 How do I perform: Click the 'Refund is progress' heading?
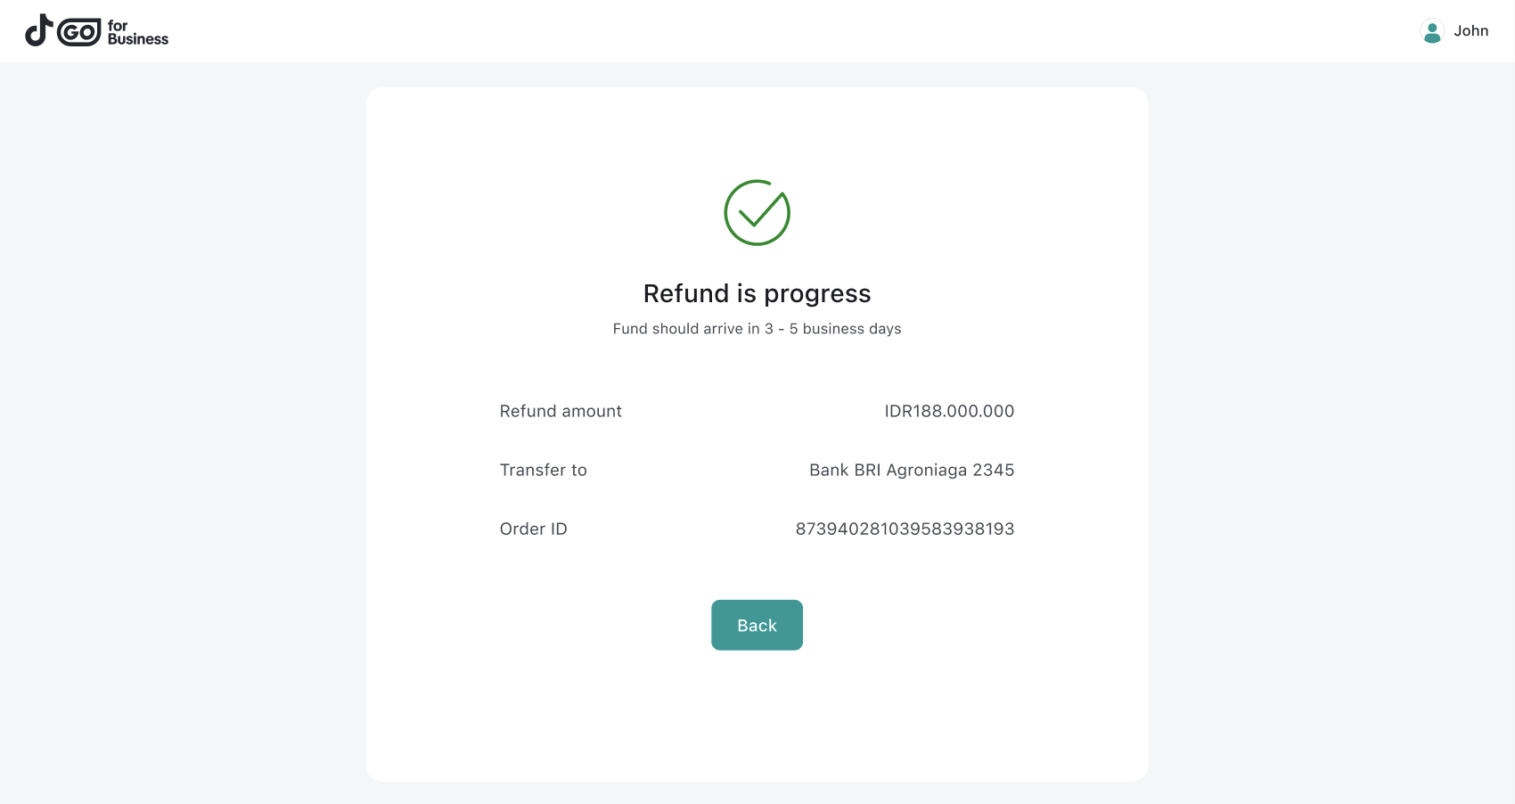pyautogui.click(x=757, y=293)
